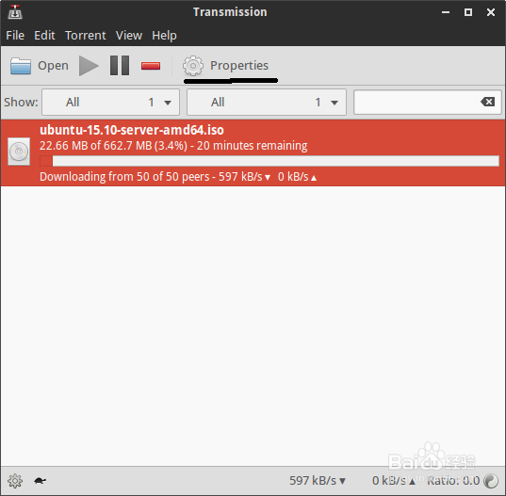506x496 pixels.
Task: Click the disc image icon of ubuntu torrent
Action: tap(19, 152)
